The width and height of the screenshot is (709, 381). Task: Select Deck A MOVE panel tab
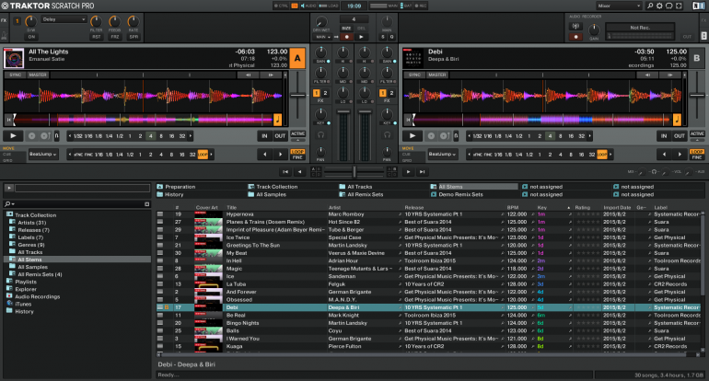tap(8, 148)
